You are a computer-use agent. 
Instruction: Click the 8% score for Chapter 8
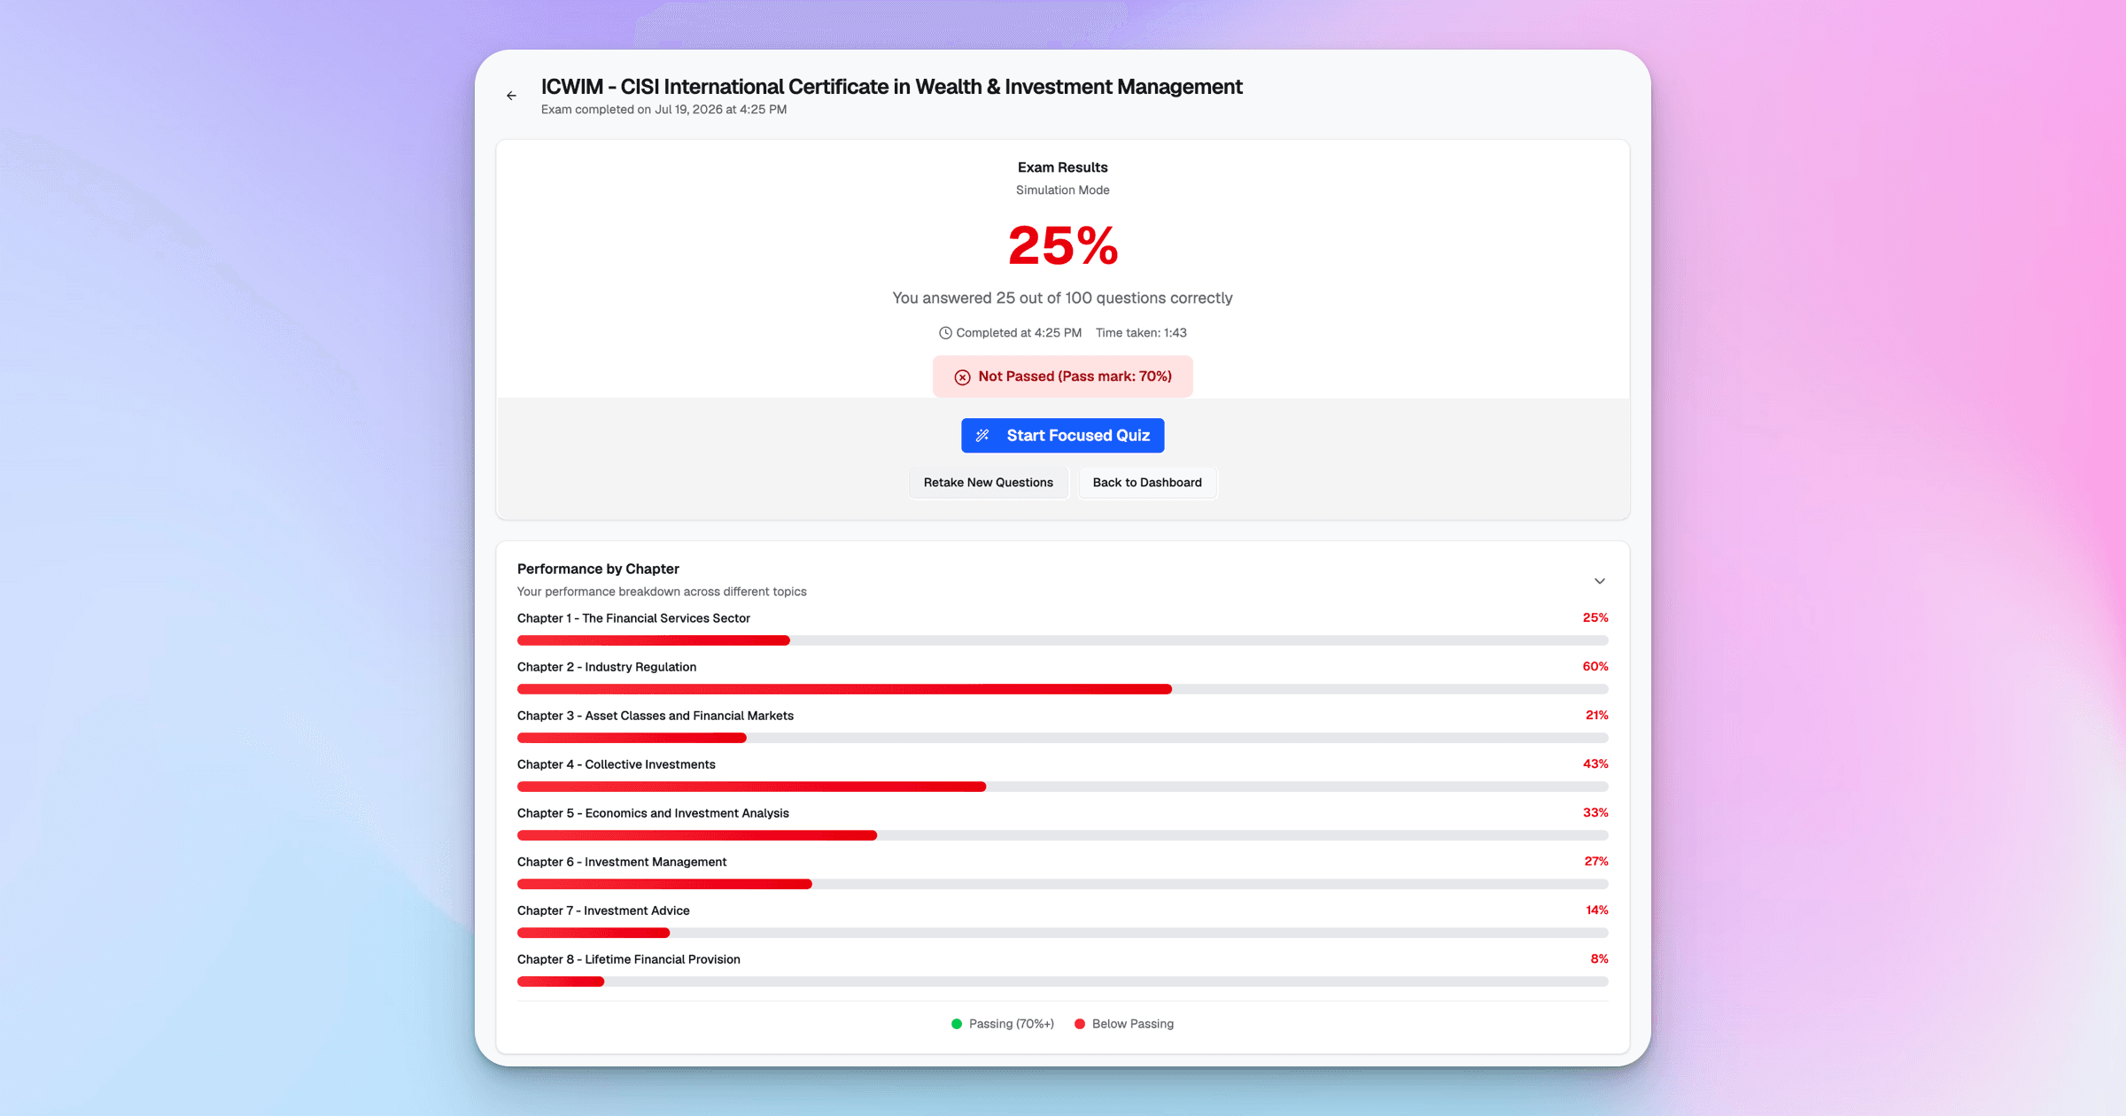click(1599, 959)
